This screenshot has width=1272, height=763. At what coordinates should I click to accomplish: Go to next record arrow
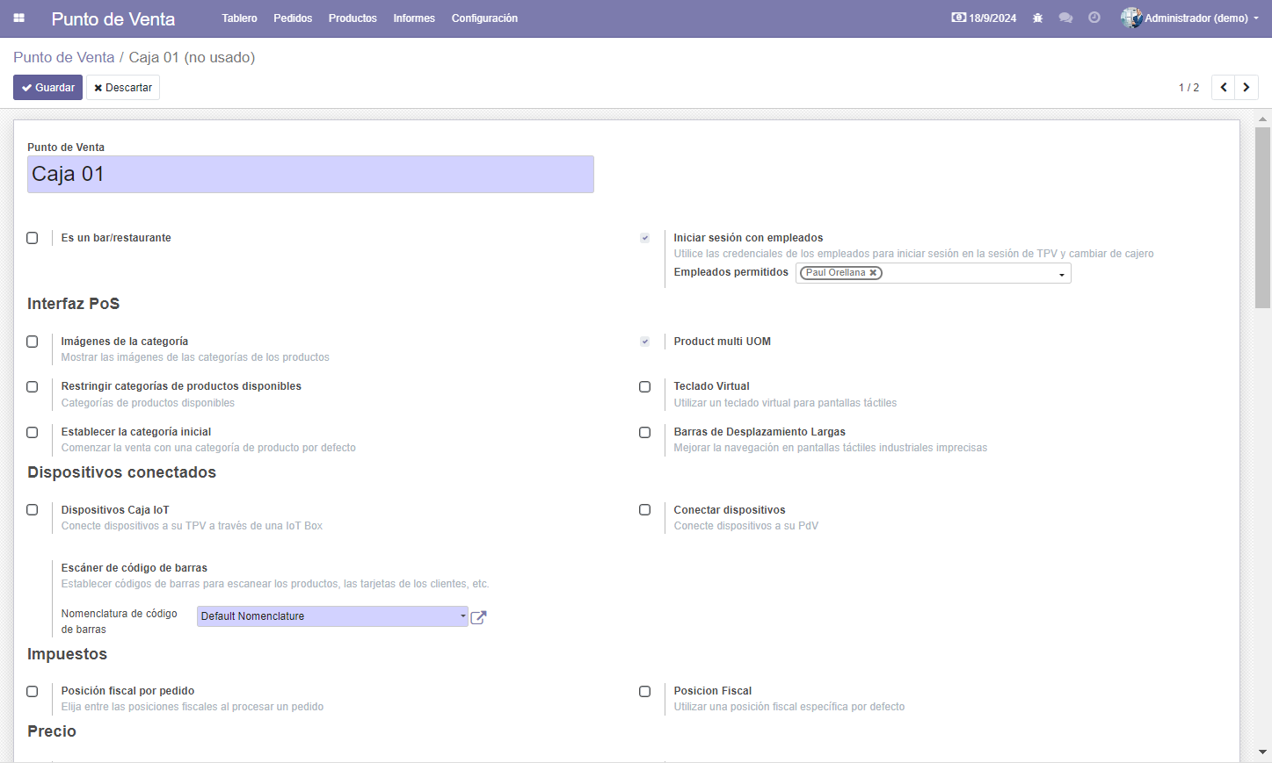point(1247,88)
